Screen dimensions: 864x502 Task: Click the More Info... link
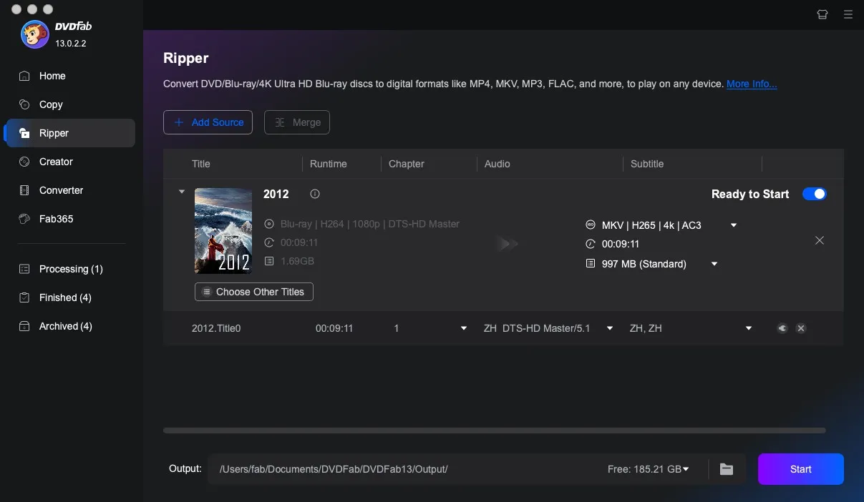coord(752,84)
